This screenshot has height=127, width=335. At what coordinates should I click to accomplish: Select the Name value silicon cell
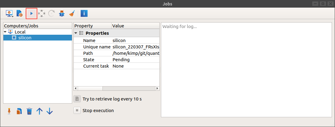click(x=136, y=41)
